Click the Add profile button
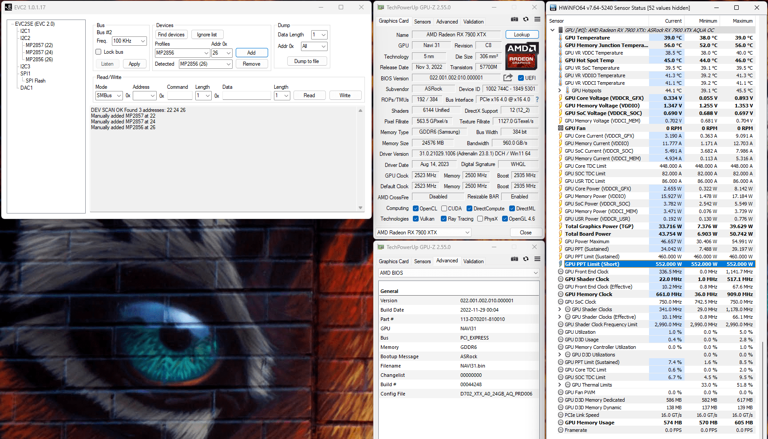Image resolution: width=768 pixels, height=439 pixels. click(252, 53)
